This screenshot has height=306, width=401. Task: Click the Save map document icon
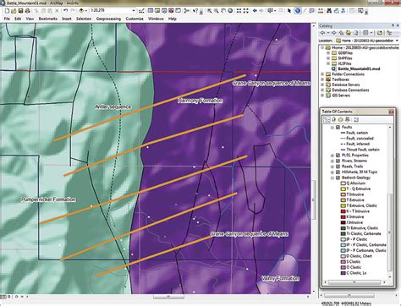point(20,11)
